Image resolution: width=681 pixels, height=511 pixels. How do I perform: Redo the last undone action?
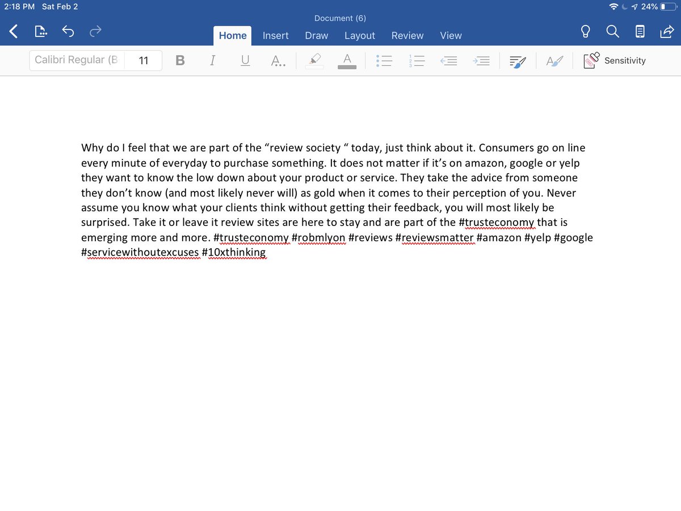[95, 32]
